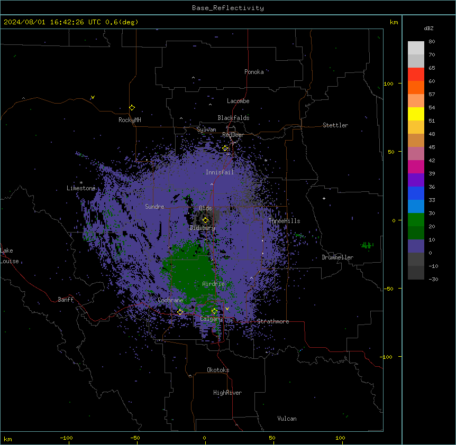Screen dimensions: 456x445
Task: Click the dBZ legend heading
Action: [428, 28]
